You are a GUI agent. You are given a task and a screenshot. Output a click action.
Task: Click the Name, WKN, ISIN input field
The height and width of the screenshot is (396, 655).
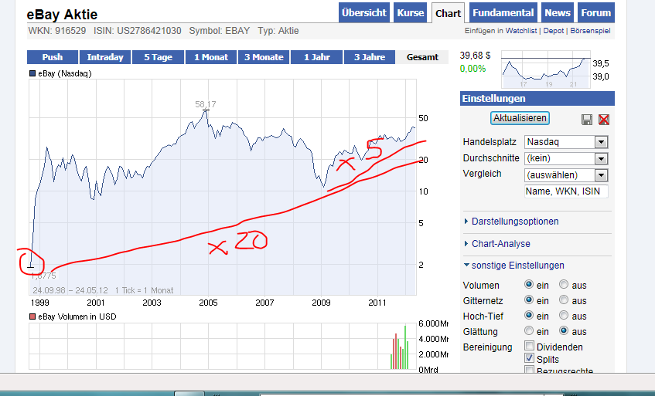[x=566, y=191]
